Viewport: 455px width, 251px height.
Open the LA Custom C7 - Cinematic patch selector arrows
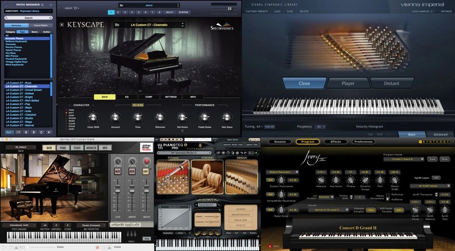click(183, 25)
